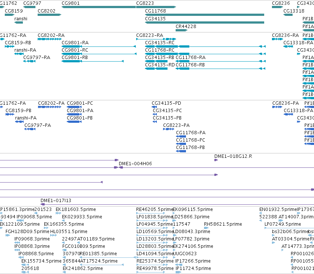Open protein CG8223-PA
This screenshot has width=314, height=274.
176,125
